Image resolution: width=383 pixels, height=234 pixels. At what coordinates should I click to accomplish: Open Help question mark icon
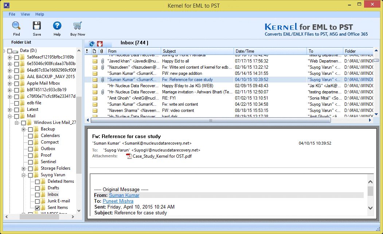click(57, 25)
